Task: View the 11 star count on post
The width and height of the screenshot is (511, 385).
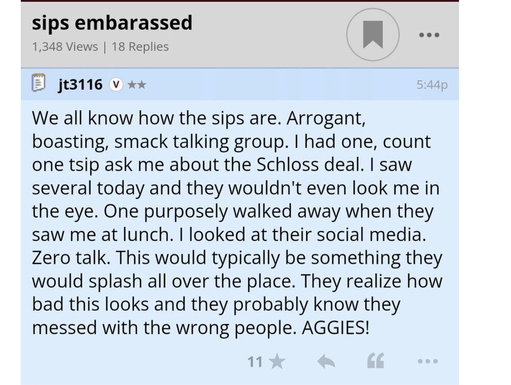Action: [x=255, y=362]
